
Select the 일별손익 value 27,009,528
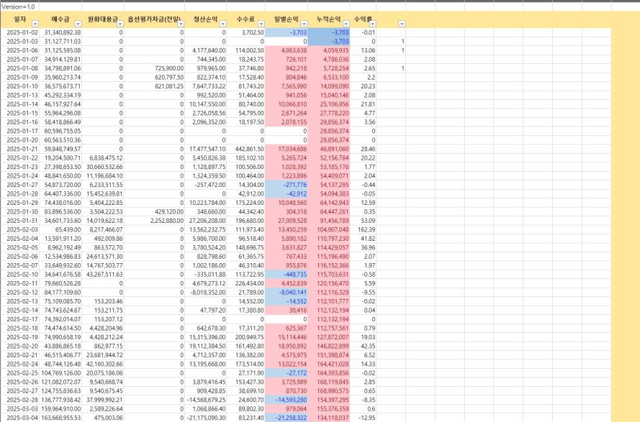click(x=286, y=221)
